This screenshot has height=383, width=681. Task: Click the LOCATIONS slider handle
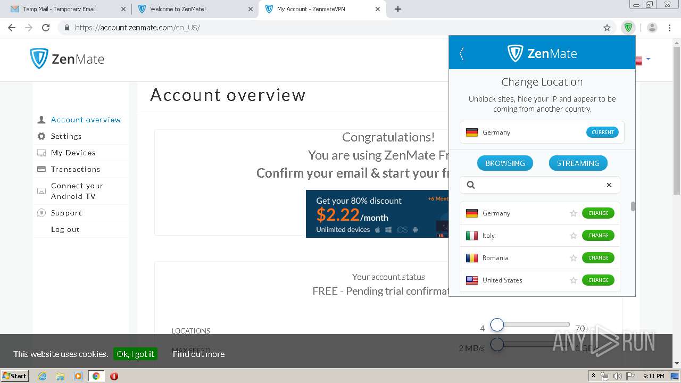click(x=497, y=324)
